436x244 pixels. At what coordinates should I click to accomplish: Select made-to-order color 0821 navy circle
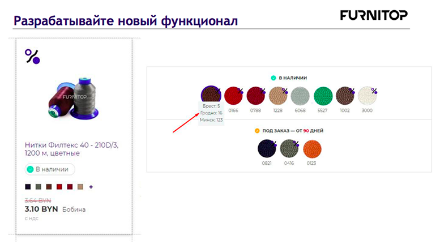tap(267, 149)
